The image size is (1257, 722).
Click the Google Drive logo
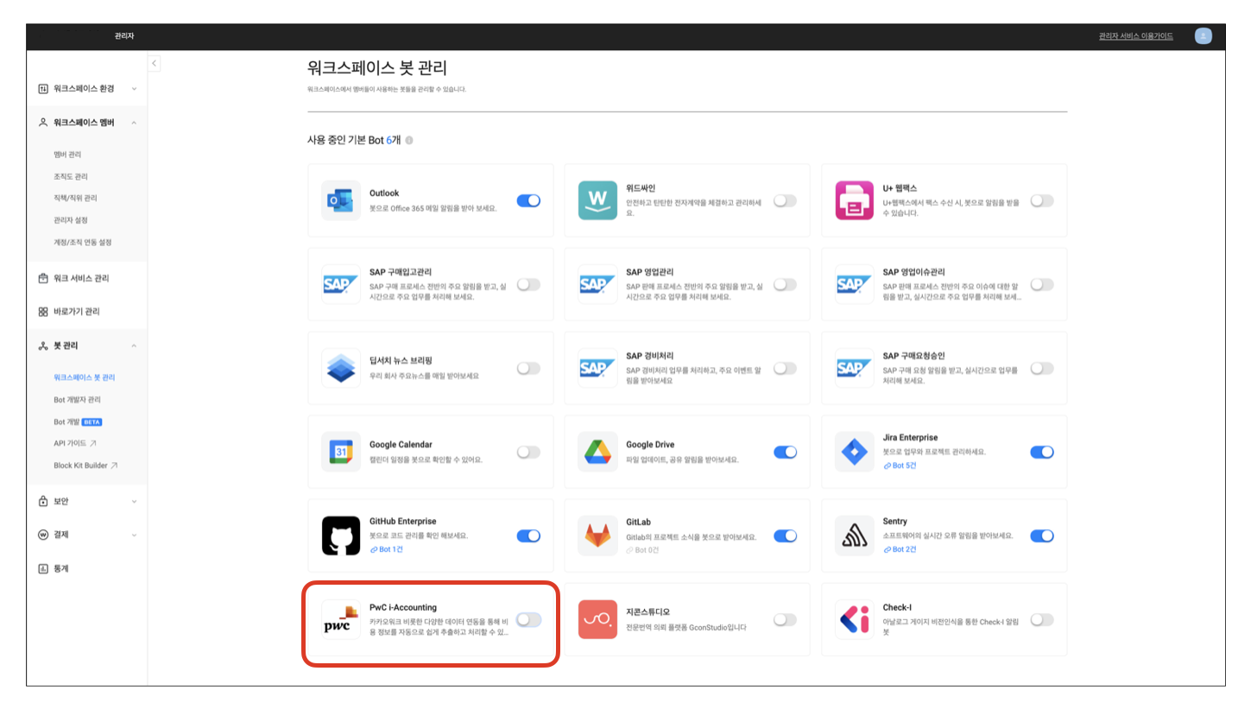(x=597, y=452)
